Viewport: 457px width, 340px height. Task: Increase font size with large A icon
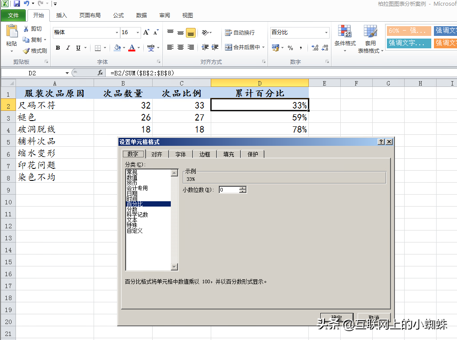tap(146, 32)
